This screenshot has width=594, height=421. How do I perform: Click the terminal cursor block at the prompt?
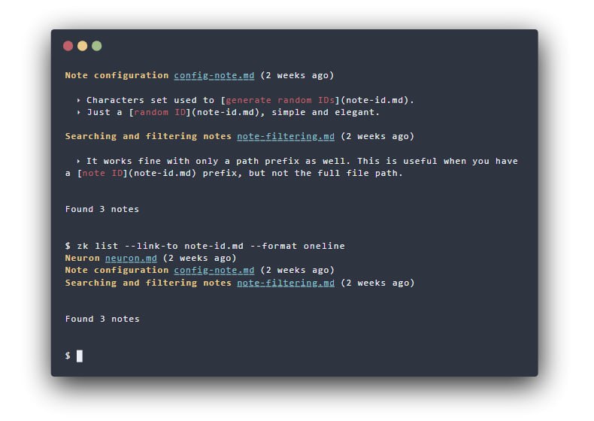(x=80, y=356)
